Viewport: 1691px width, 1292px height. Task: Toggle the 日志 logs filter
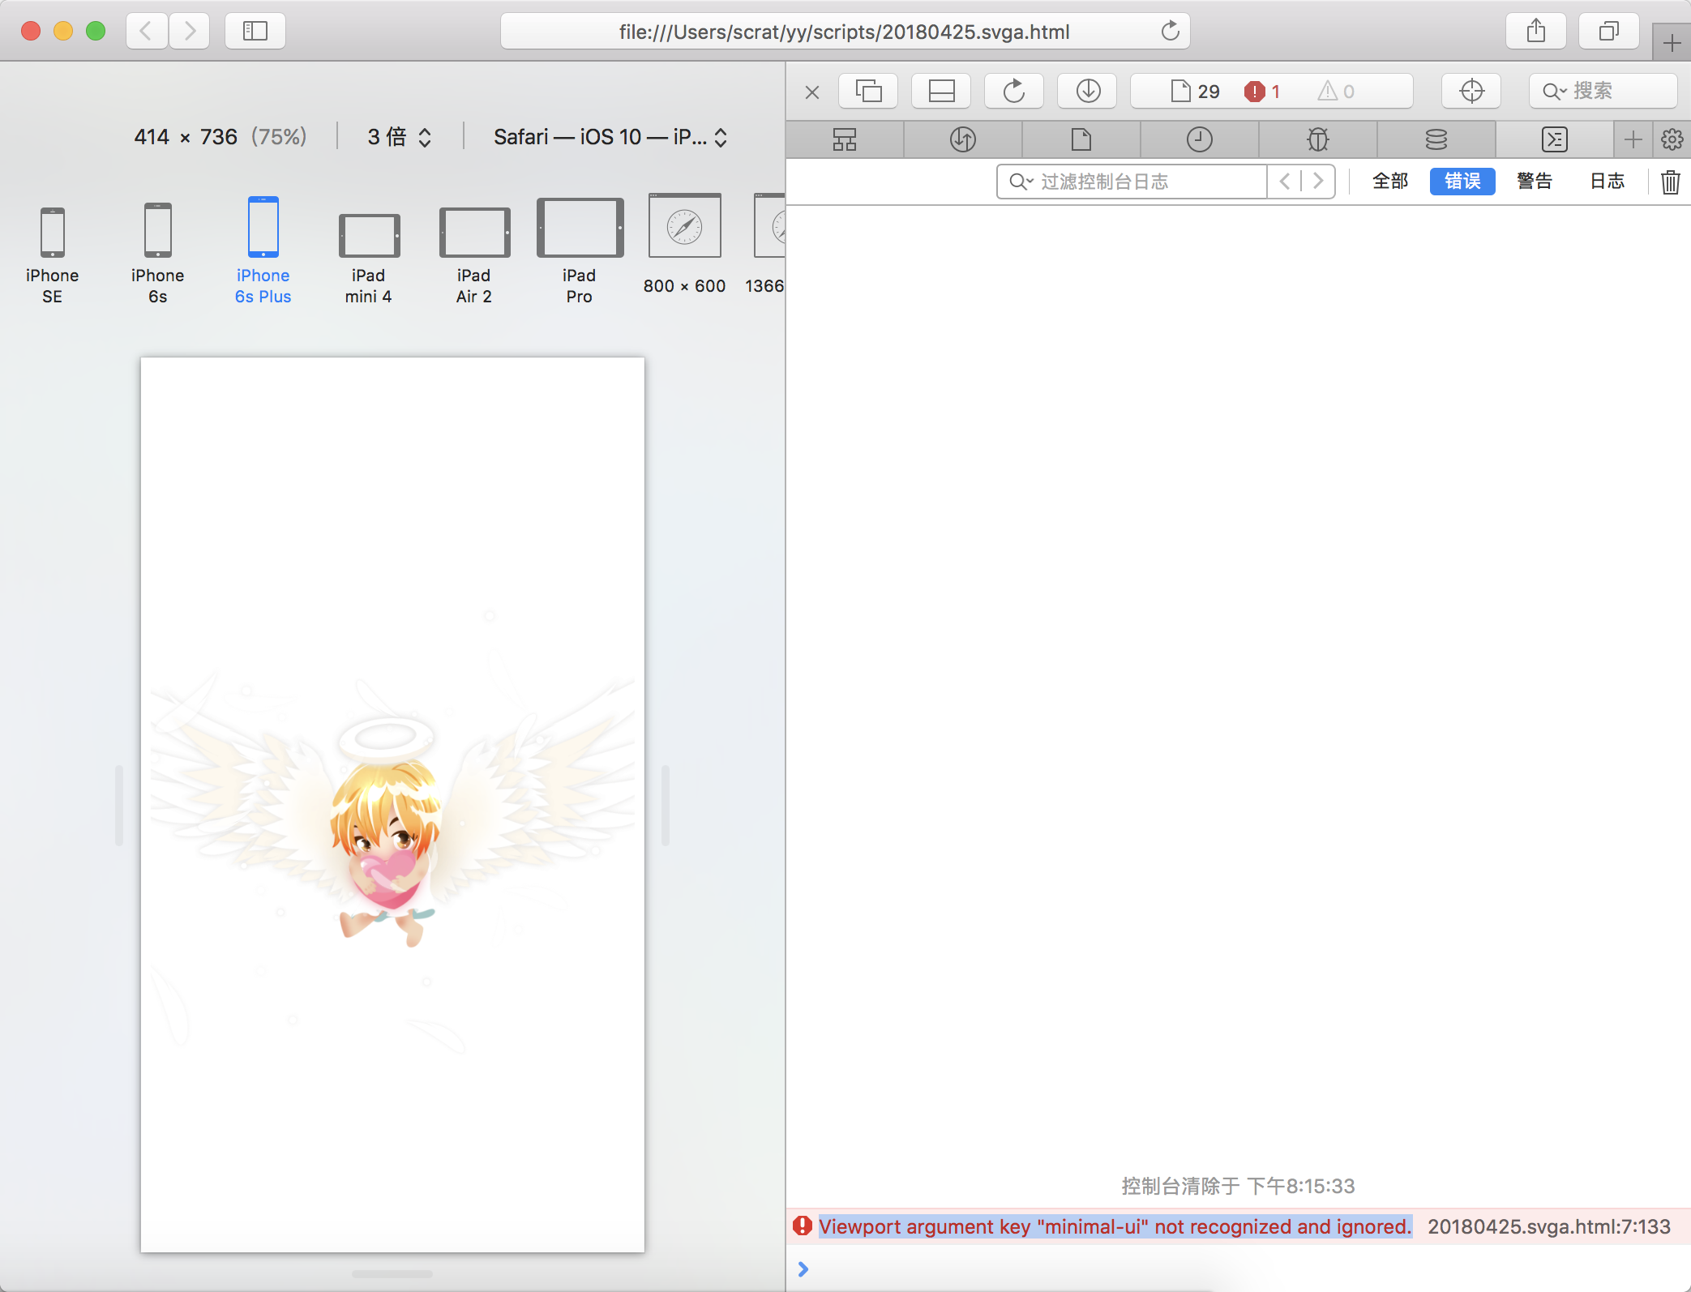1607,181
